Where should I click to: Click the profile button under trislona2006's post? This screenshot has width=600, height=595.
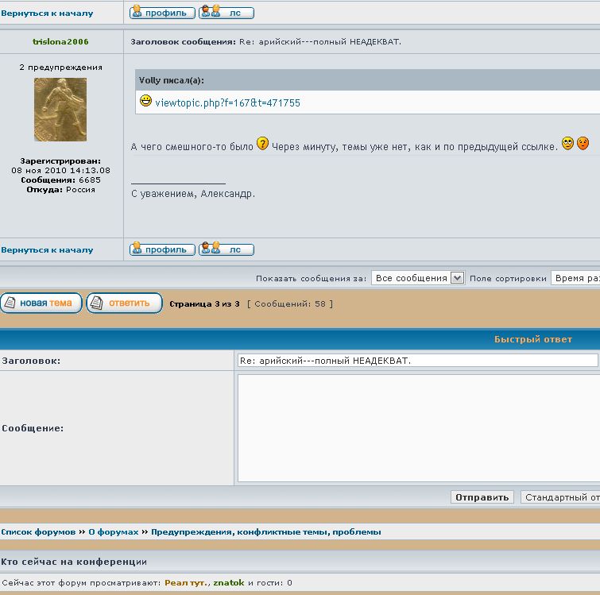click(162, 249)
